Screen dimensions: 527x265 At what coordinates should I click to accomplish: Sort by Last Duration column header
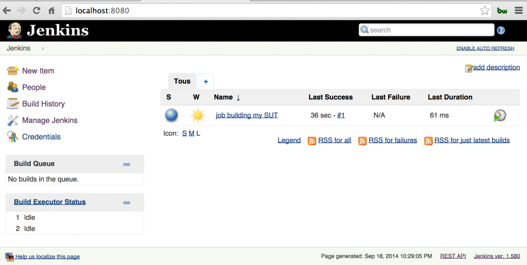tap(450, 97)
